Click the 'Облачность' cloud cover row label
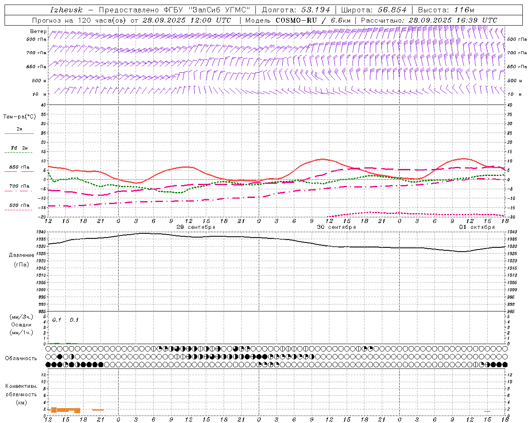 tap(21, 359)
